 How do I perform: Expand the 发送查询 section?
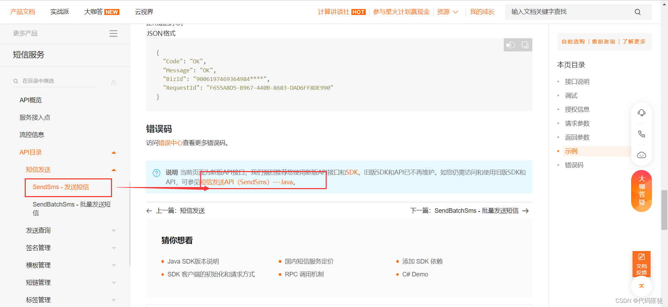pyautogui.click(x=113, y=231)
